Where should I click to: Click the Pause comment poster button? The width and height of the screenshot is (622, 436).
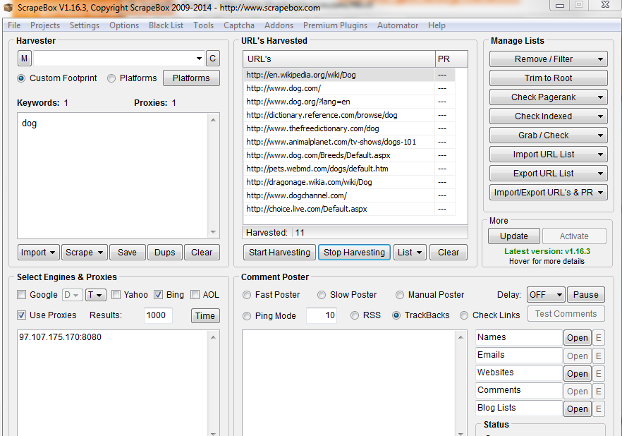(x=585, y=295)
